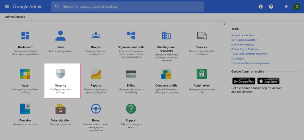Viewport: 304px width, 140px height.
Task: Open the Buildings and resources icon
Action: pos(166,35)
